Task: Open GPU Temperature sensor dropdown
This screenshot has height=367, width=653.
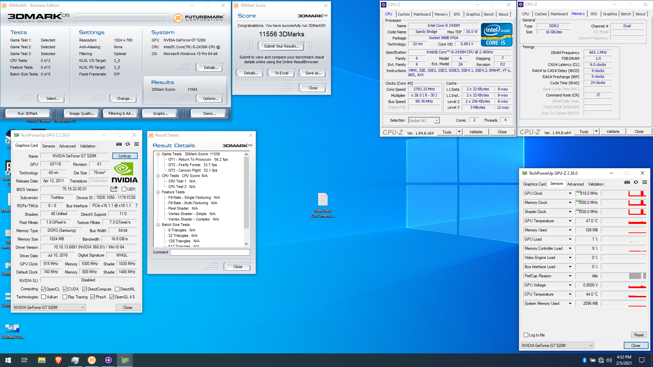Action: pyautogui.click(x=570, y=221)
